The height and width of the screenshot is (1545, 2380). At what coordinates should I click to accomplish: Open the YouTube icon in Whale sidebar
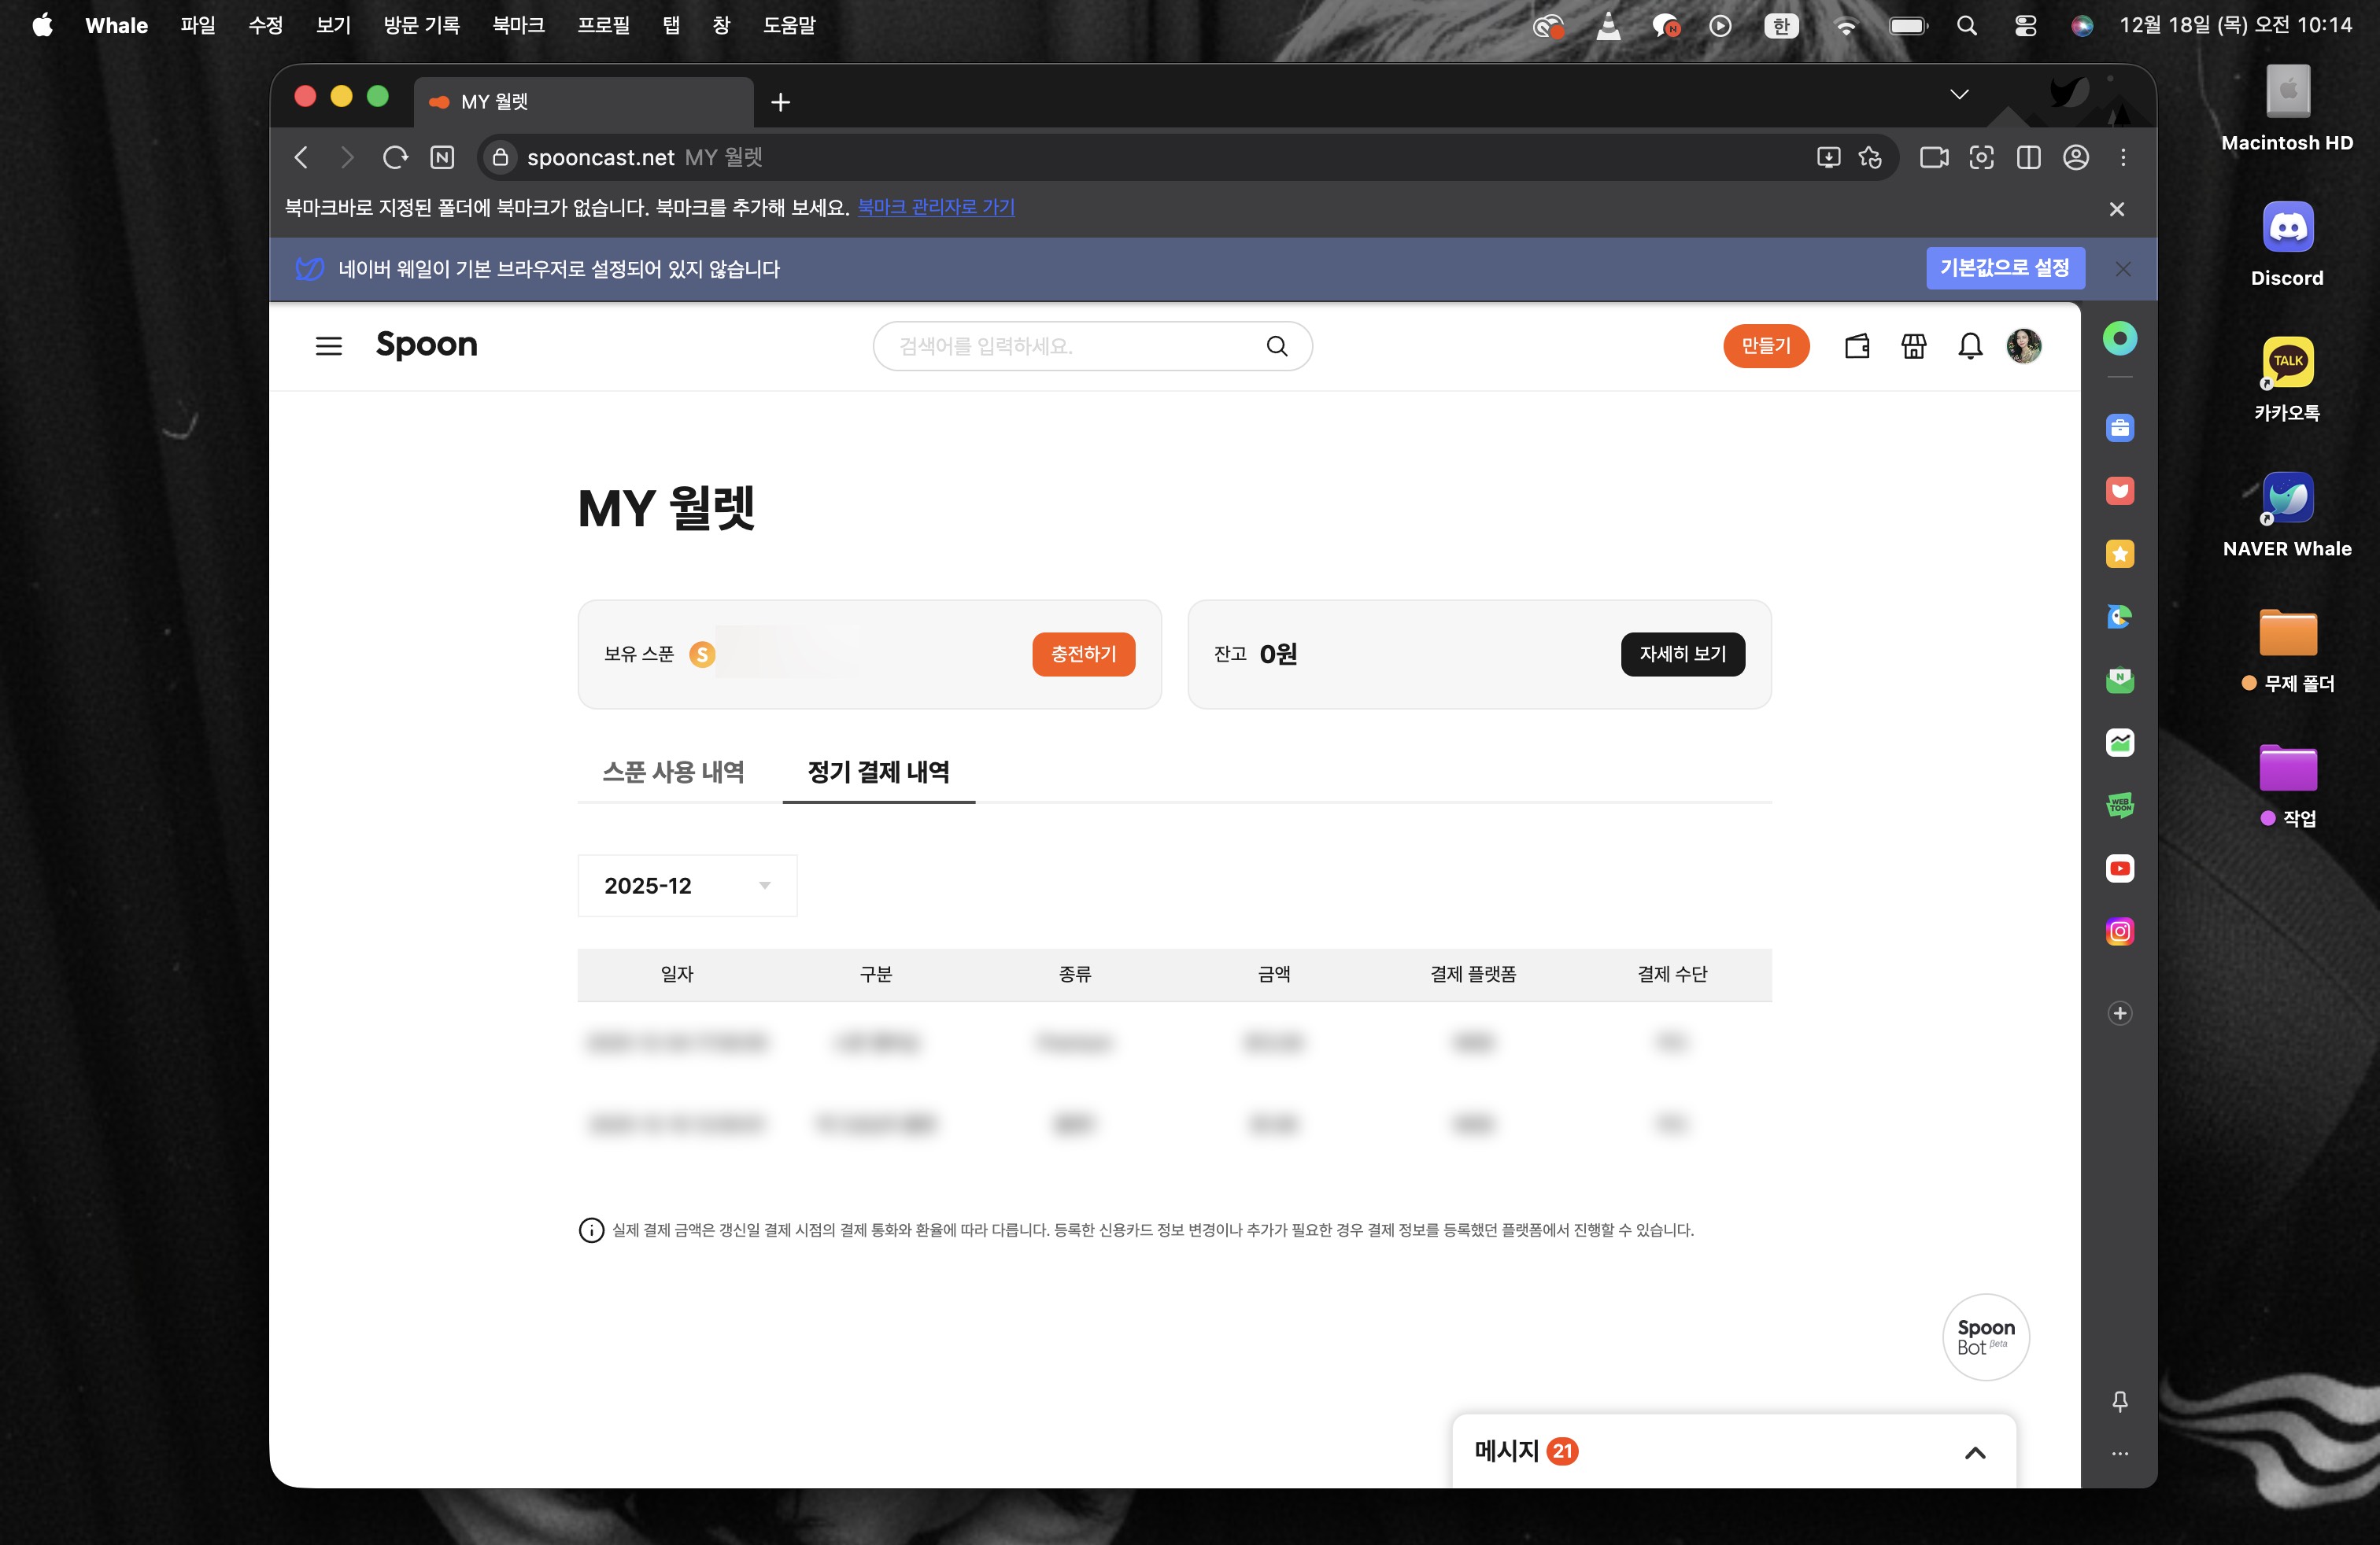[x=2119, y=868]
